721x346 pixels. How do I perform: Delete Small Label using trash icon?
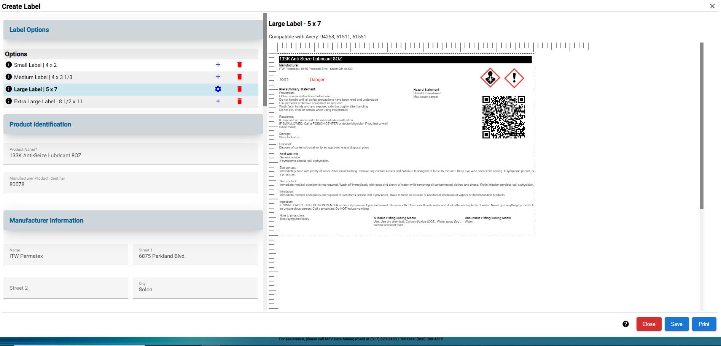click(x=239, y=65)
